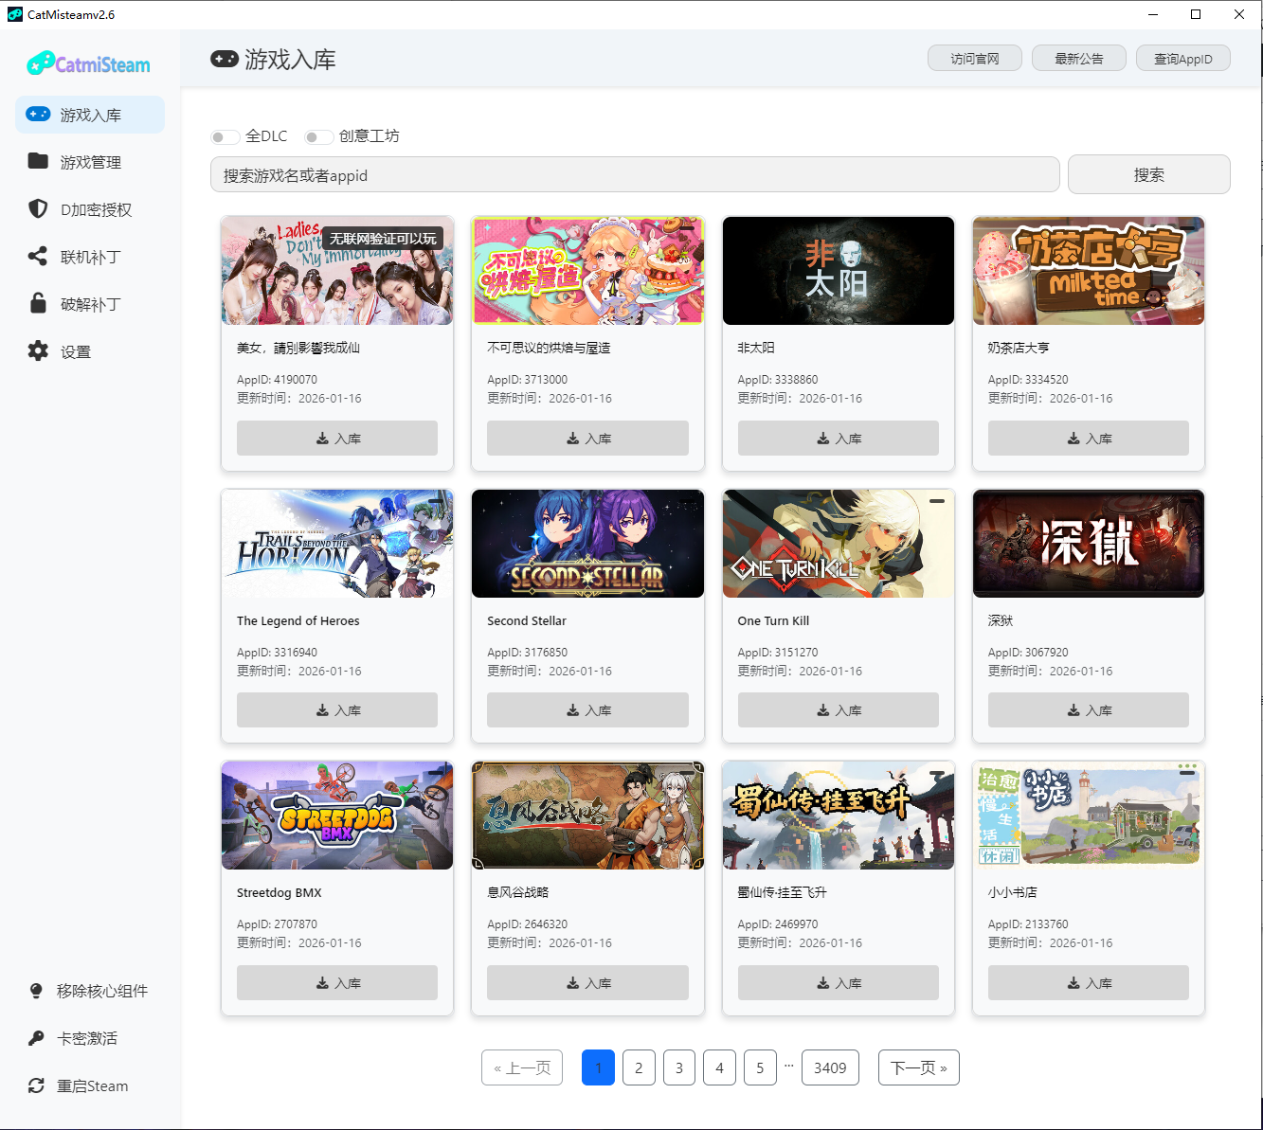
Task: Click the shield icon for D加密授权
Action: click(x=38, y=208)
